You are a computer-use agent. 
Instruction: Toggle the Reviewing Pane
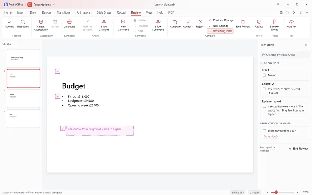220,31
